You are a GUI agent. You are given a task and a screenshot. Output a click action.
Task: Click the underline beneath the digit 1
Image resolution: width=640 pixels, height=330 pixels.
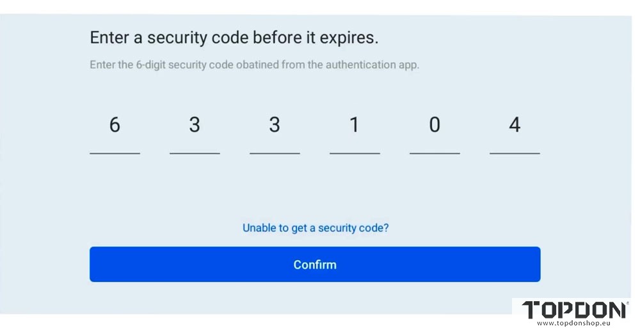[355, 154]
